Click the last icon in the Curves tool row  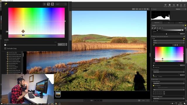click(x=162, y=28)
